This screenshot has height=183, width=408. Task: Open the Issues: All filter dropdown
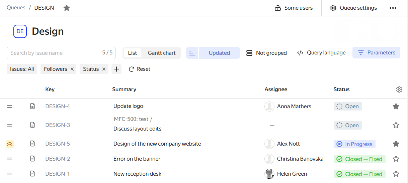coord(22,69)
